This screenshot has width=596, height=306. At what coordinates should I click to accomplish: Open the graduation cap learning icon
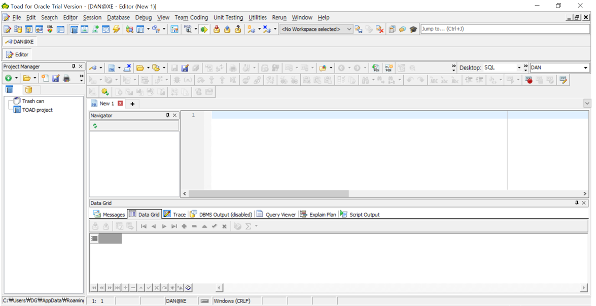coord(413,29)
